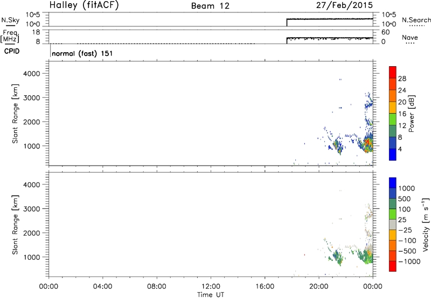Click the 'Slant Range [km]' label of velocity plot
431x298 pixels.
point(15,225)
